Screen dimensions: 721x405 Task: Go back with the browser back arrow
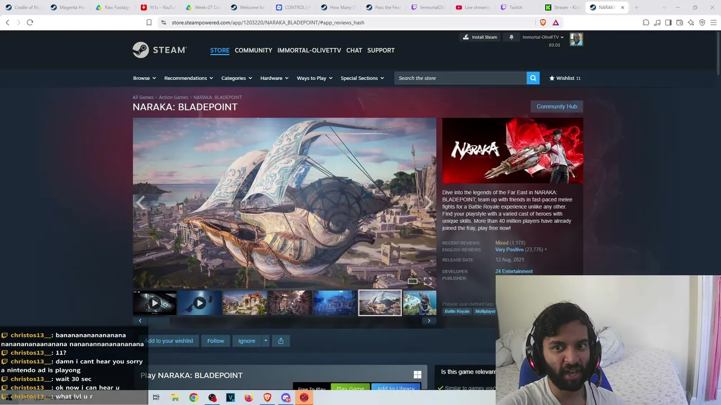[x=7, y=22]
